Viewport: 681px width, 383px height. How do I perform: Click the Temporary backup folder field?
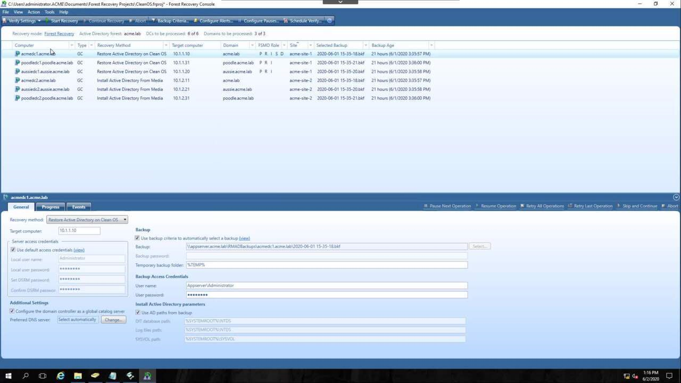pos(327,265)
